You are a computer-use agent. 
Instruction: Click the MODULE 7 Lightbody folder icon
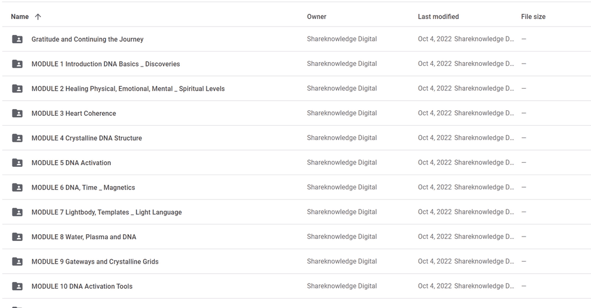point(17,212)
